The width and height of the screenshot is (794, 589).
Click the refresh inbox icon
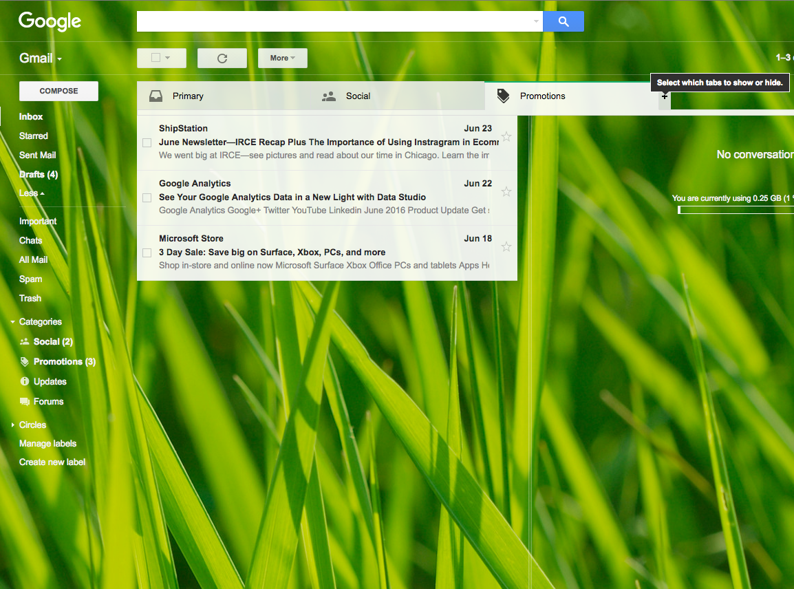[222, 58]
